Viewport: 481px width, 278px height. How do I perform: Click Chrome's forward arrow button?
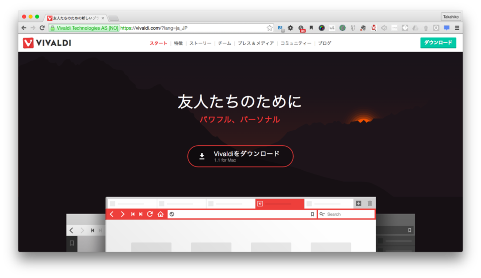[x=33, y=28]
